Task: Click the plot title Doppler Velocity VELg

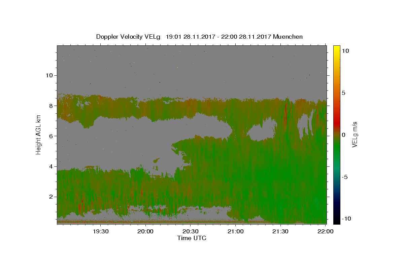Action: point(129,37)
